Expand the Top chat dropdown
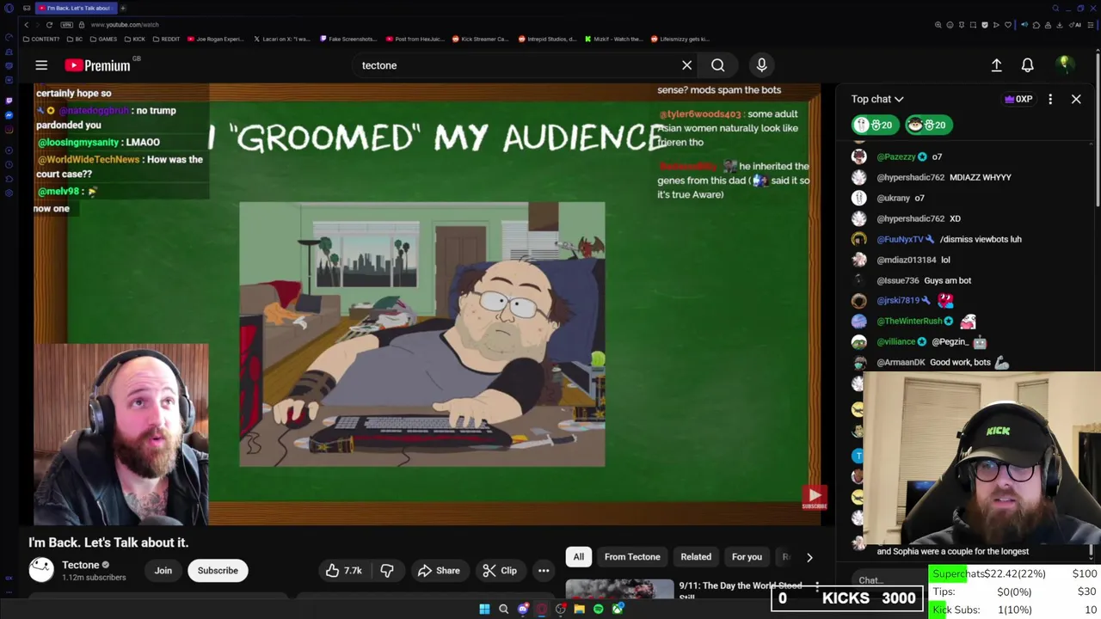1101x619 pixels. click(877, 99)
